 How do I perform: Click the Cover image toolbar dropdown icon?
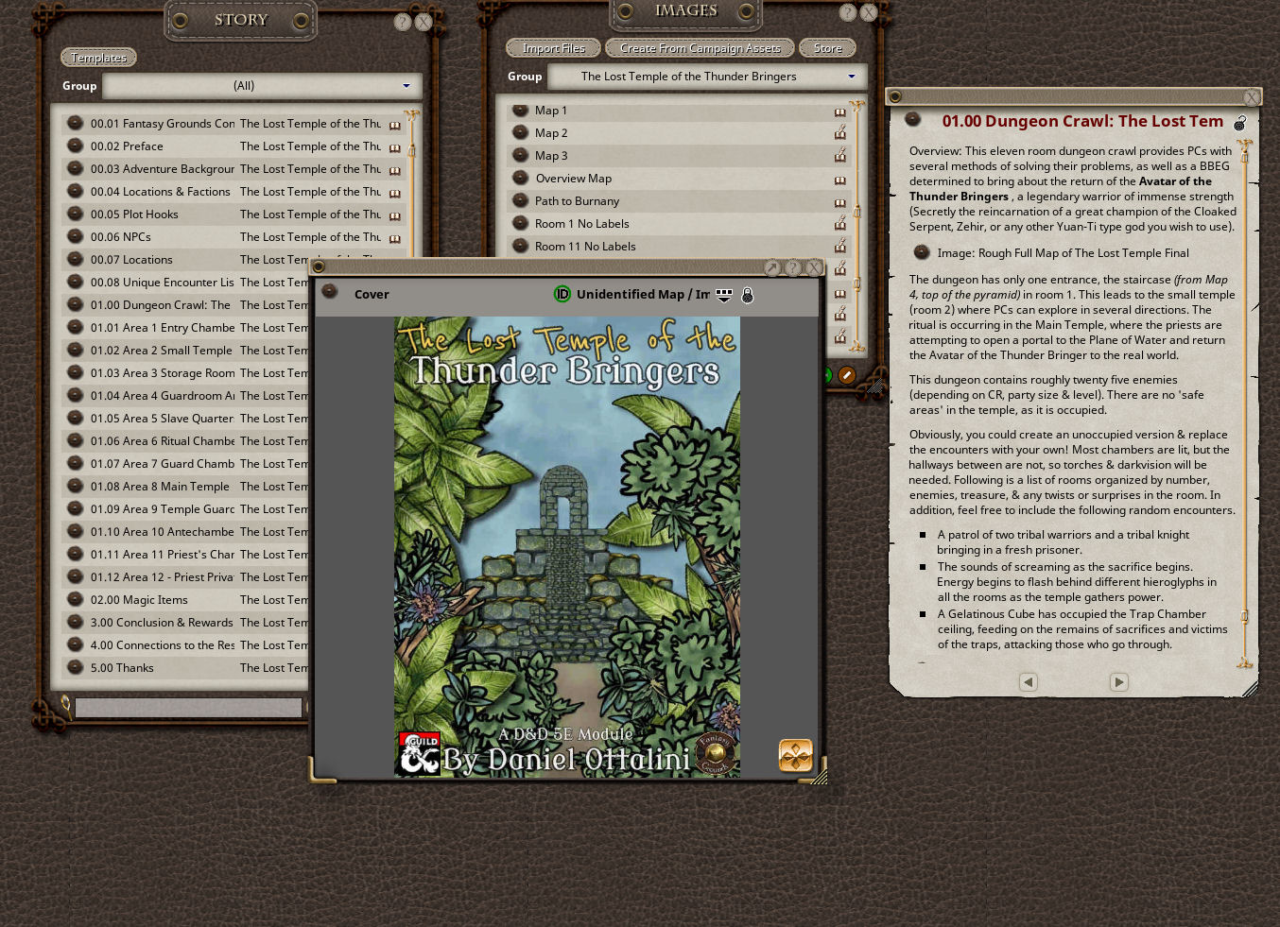tap(724, 296)
